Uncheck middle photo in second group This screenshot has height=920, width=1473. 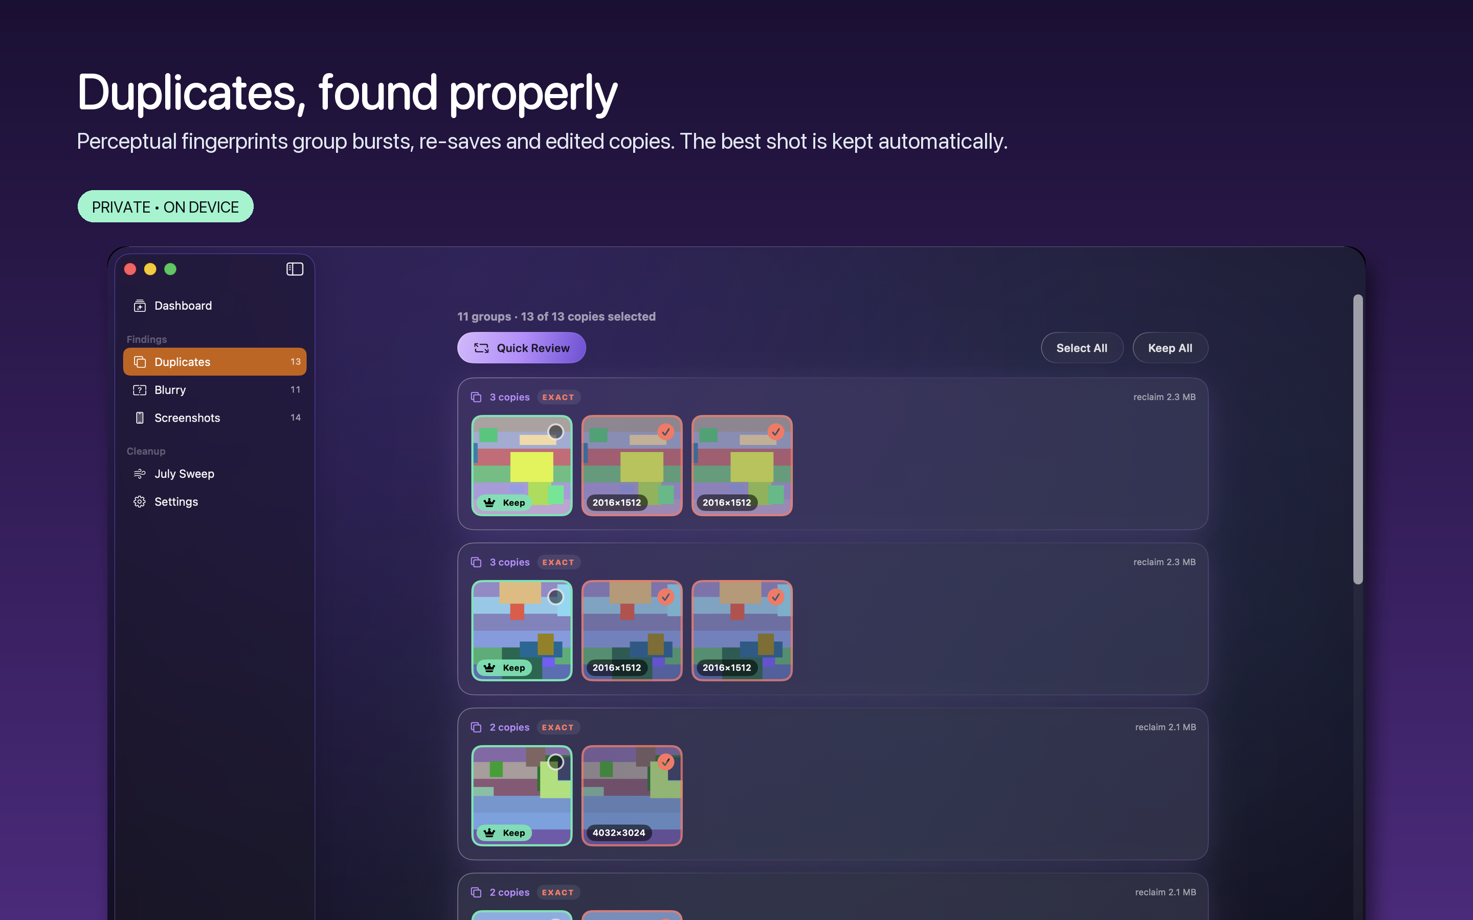[x=665, y=597]
